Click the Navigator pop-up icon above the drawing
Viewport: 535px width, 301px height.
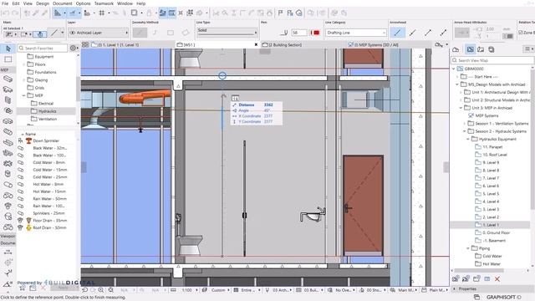click(x=439, y=44)
